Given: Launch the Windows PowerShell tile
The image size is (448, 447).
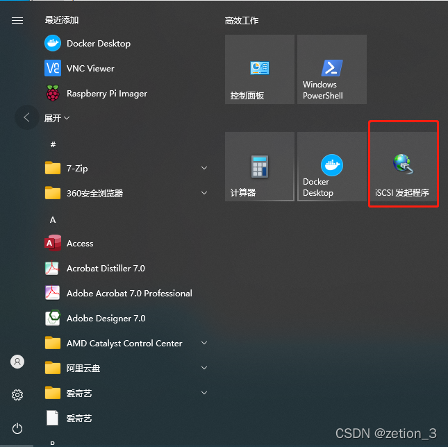Looking at the screenshot, I should click(x=332, y=69).
